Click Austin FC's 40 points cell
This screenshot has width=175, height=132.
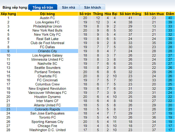pos(170,18)
